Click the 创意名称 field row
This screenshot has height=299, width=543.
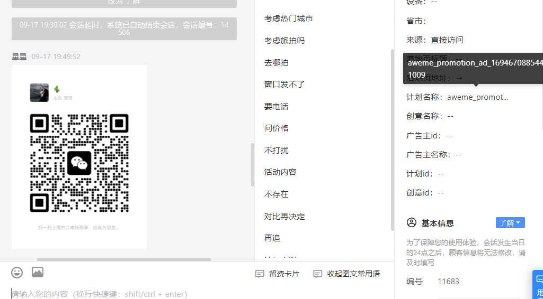430,116
